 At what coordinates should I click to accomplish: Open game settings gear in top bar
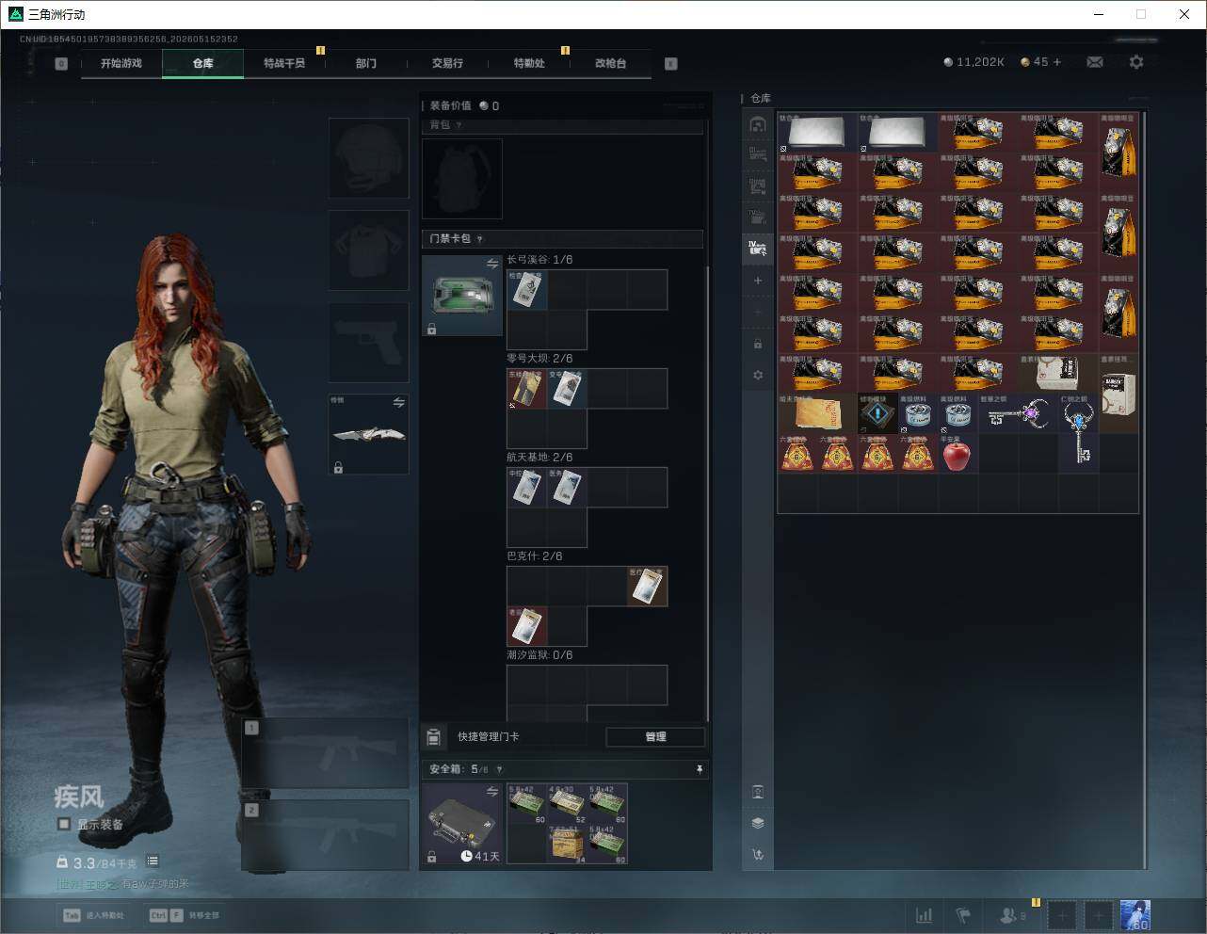tap(1136, 62)
